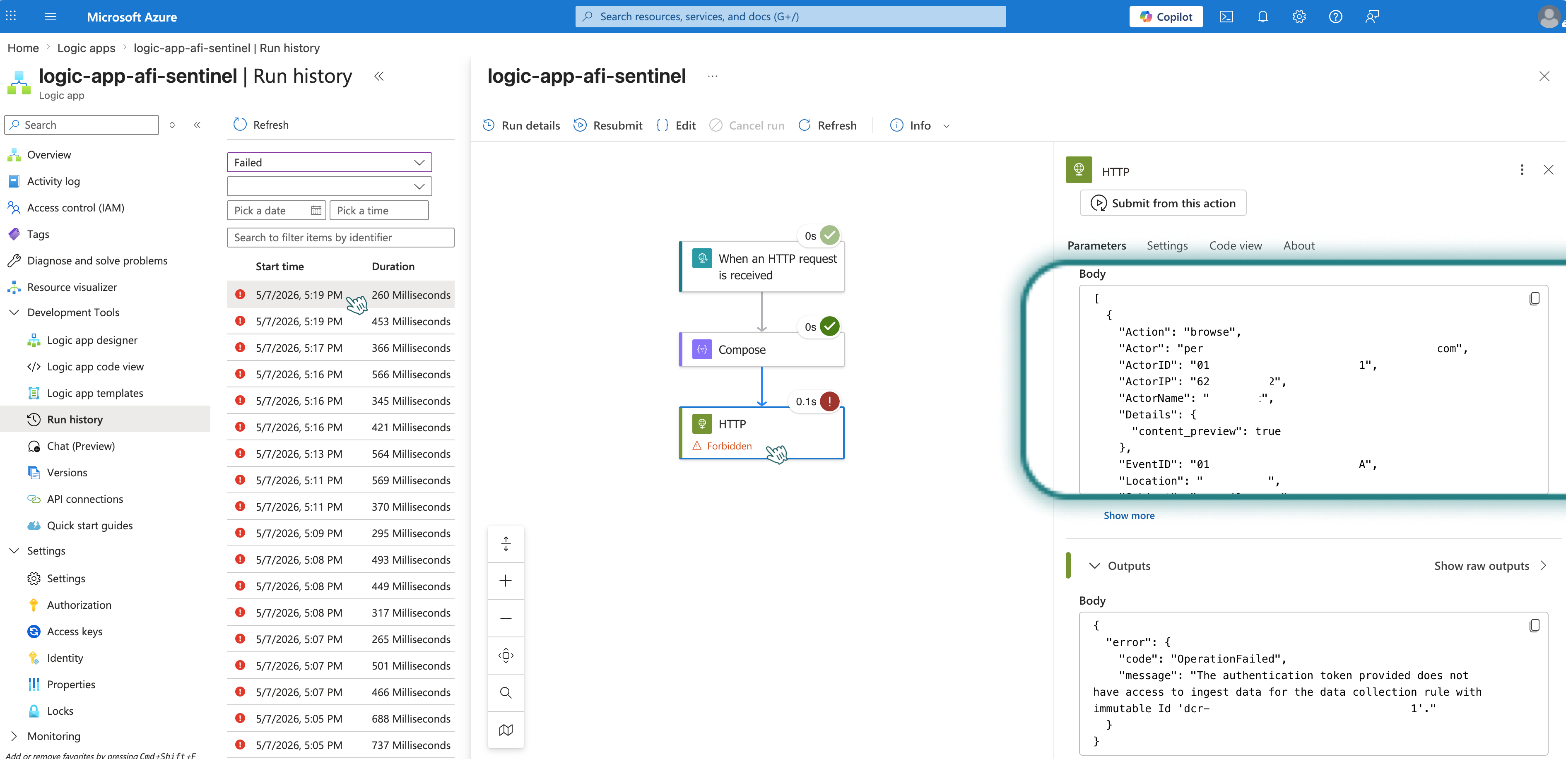Click the Pick a time field
This screenshot has height=759, width=1566.
point(379,210)
